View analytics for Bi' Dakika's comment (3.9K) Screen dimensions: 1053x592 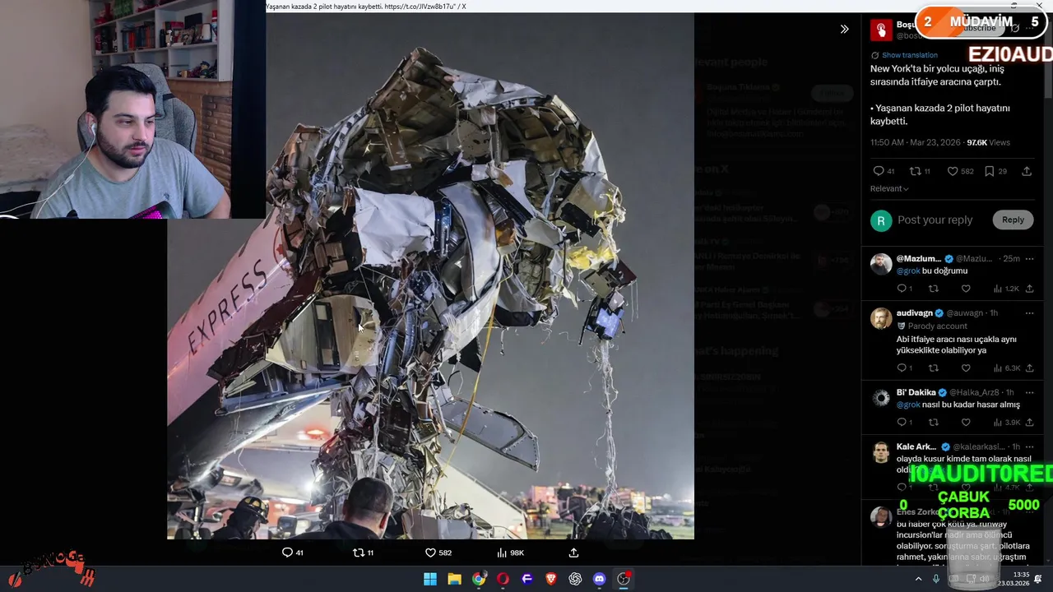click(1005, 422)
